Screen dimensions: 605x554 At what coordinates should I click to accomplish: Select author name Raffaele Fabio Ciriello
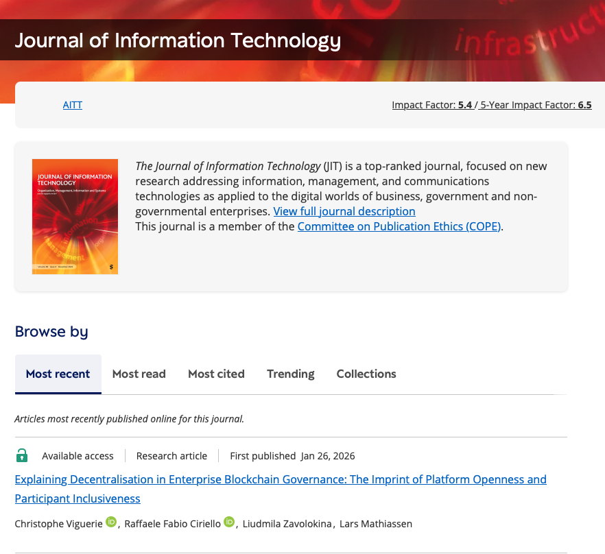coord(173,525)
